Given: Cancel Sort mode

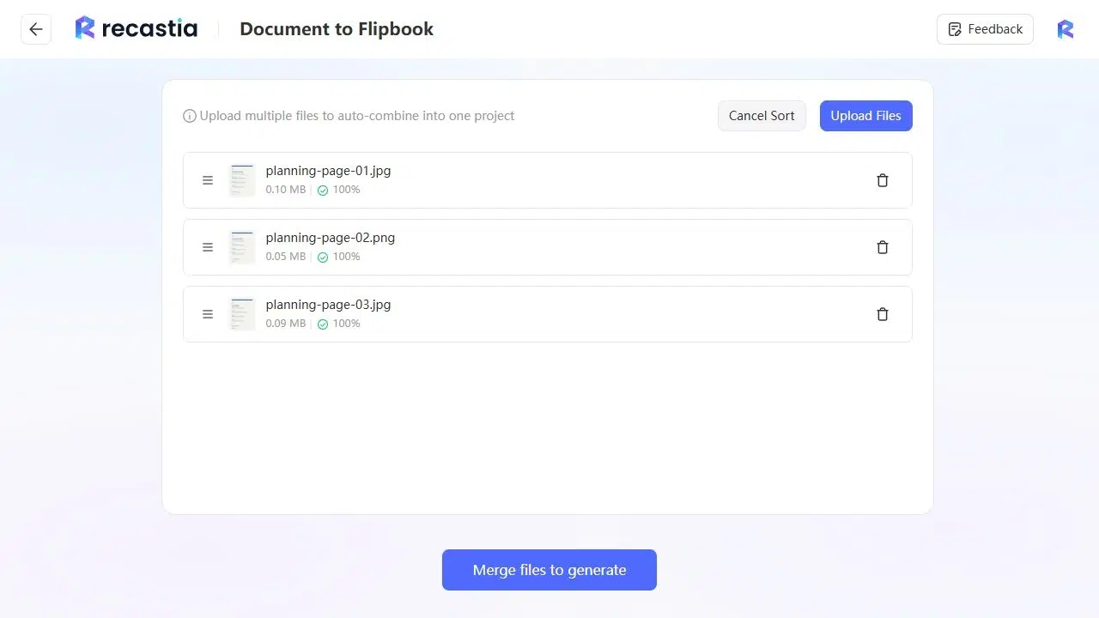Looking at the screenshot, I should (762, 116).
